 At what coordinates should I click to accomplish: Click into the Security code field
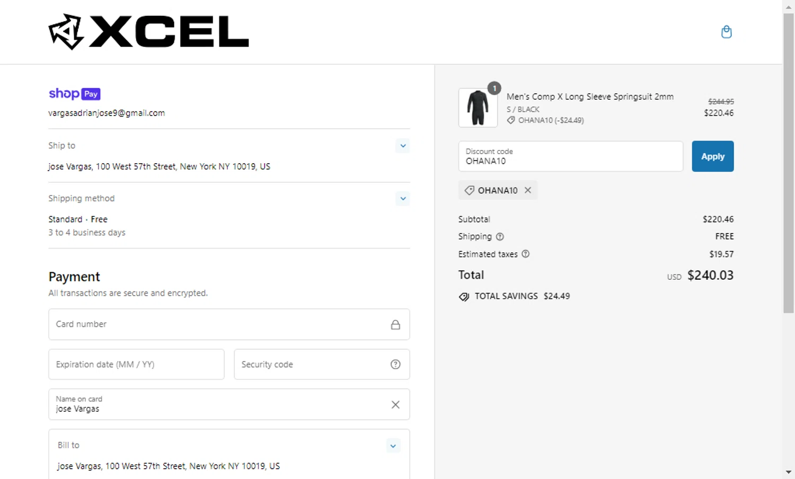click(x=313, y=365)
